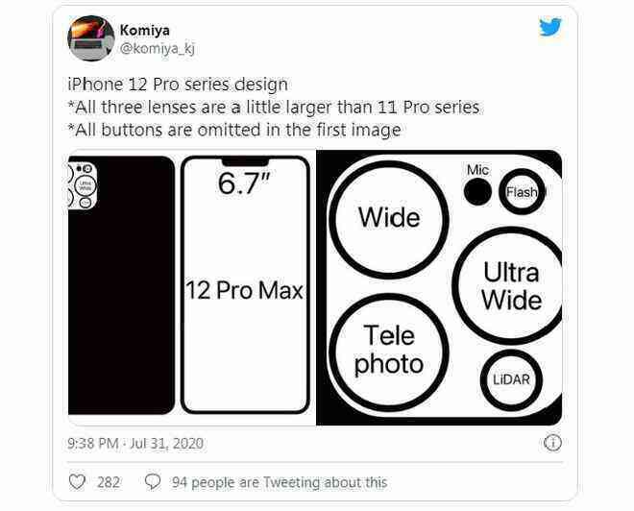634x511 pixels.
Task: Open the @komiya_kj handle link
Action: click(x=158, y=49)
